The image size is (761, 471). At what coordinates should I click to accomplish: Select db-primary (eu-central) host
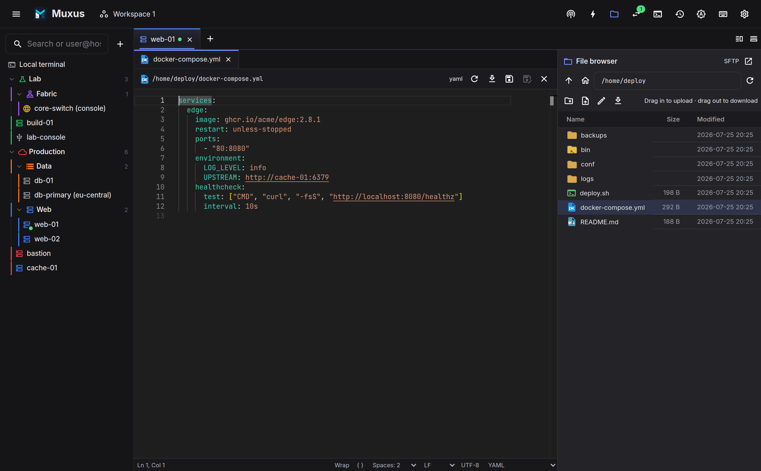pos(72,195)
